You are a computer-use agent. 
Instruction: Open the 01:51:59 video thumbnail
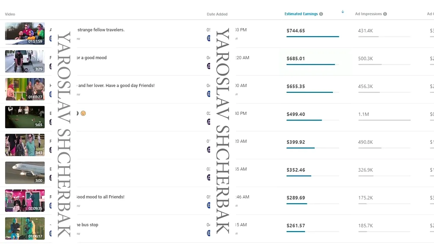[x=25, y=34]
